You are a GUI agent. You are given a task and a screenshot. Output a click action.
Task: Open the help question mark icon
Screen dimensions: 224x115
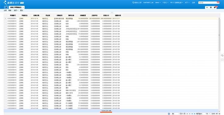(215, 7)
